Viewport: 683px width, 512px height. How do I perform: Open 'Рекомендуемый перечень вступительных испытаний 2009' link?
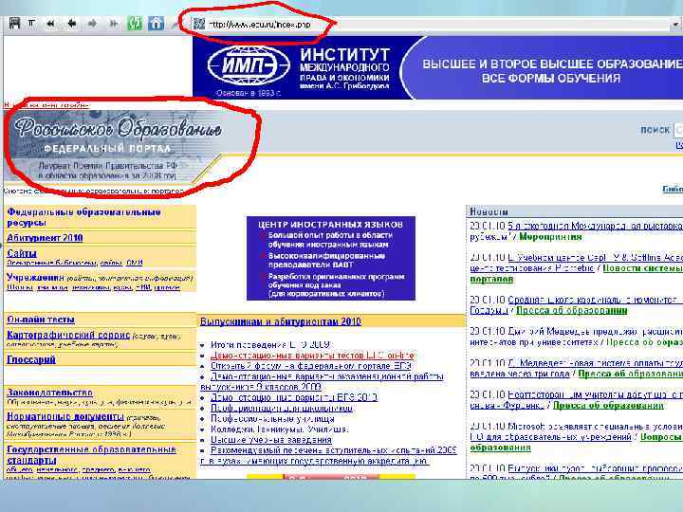click(329, 455)
